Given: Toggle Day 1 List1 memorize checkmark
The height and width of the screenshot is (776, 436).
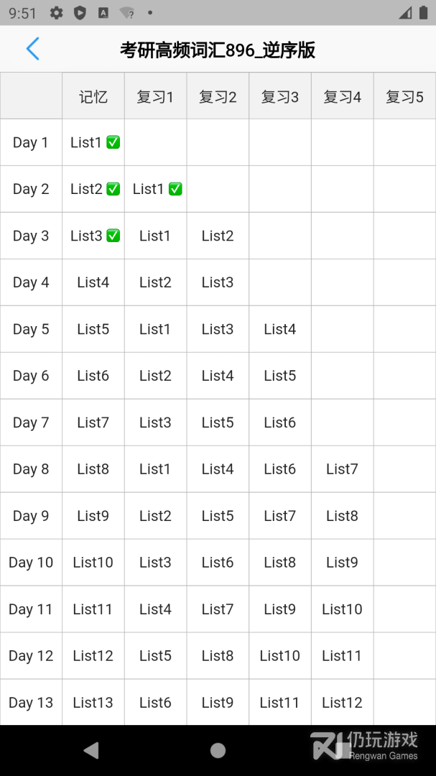Looking at the screenshot, I should coord(113,142).
